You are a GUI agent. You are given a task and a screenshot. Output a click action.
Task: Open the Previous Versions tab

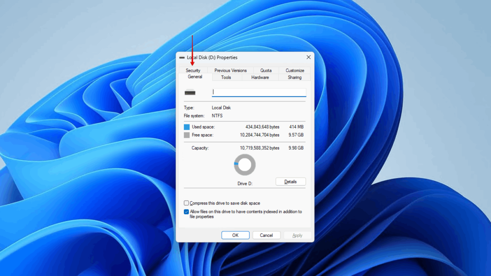pos(230,70)
